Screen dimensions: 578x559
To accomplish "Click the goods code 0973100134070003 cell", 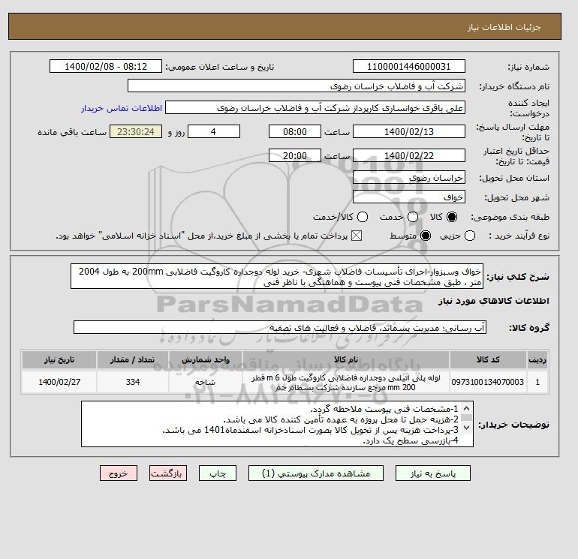I will coord(488,382).
